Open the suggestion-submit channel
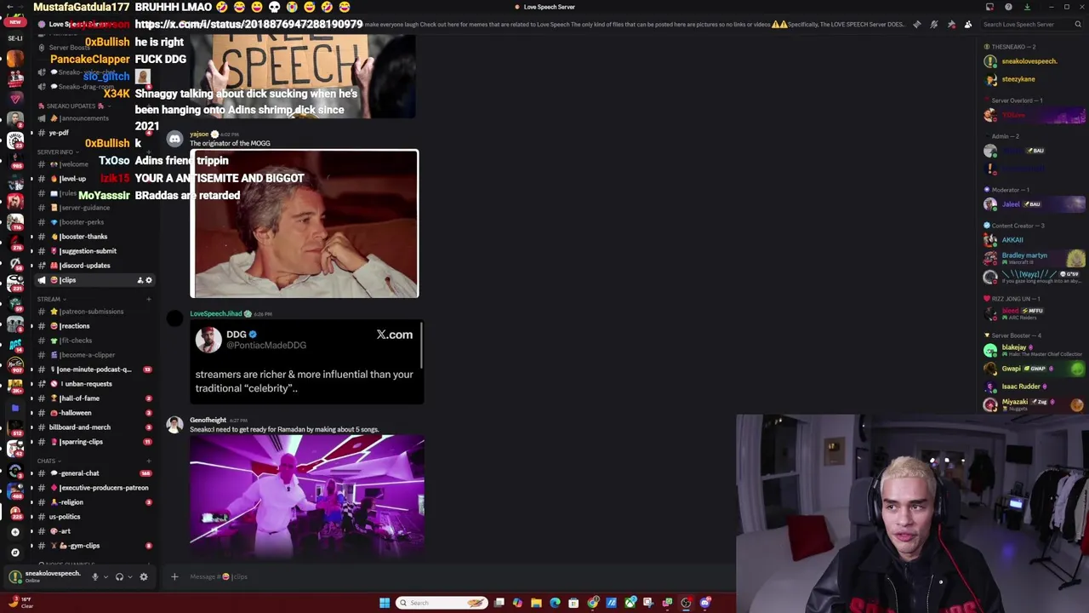1089x613 pixels. 94,251
